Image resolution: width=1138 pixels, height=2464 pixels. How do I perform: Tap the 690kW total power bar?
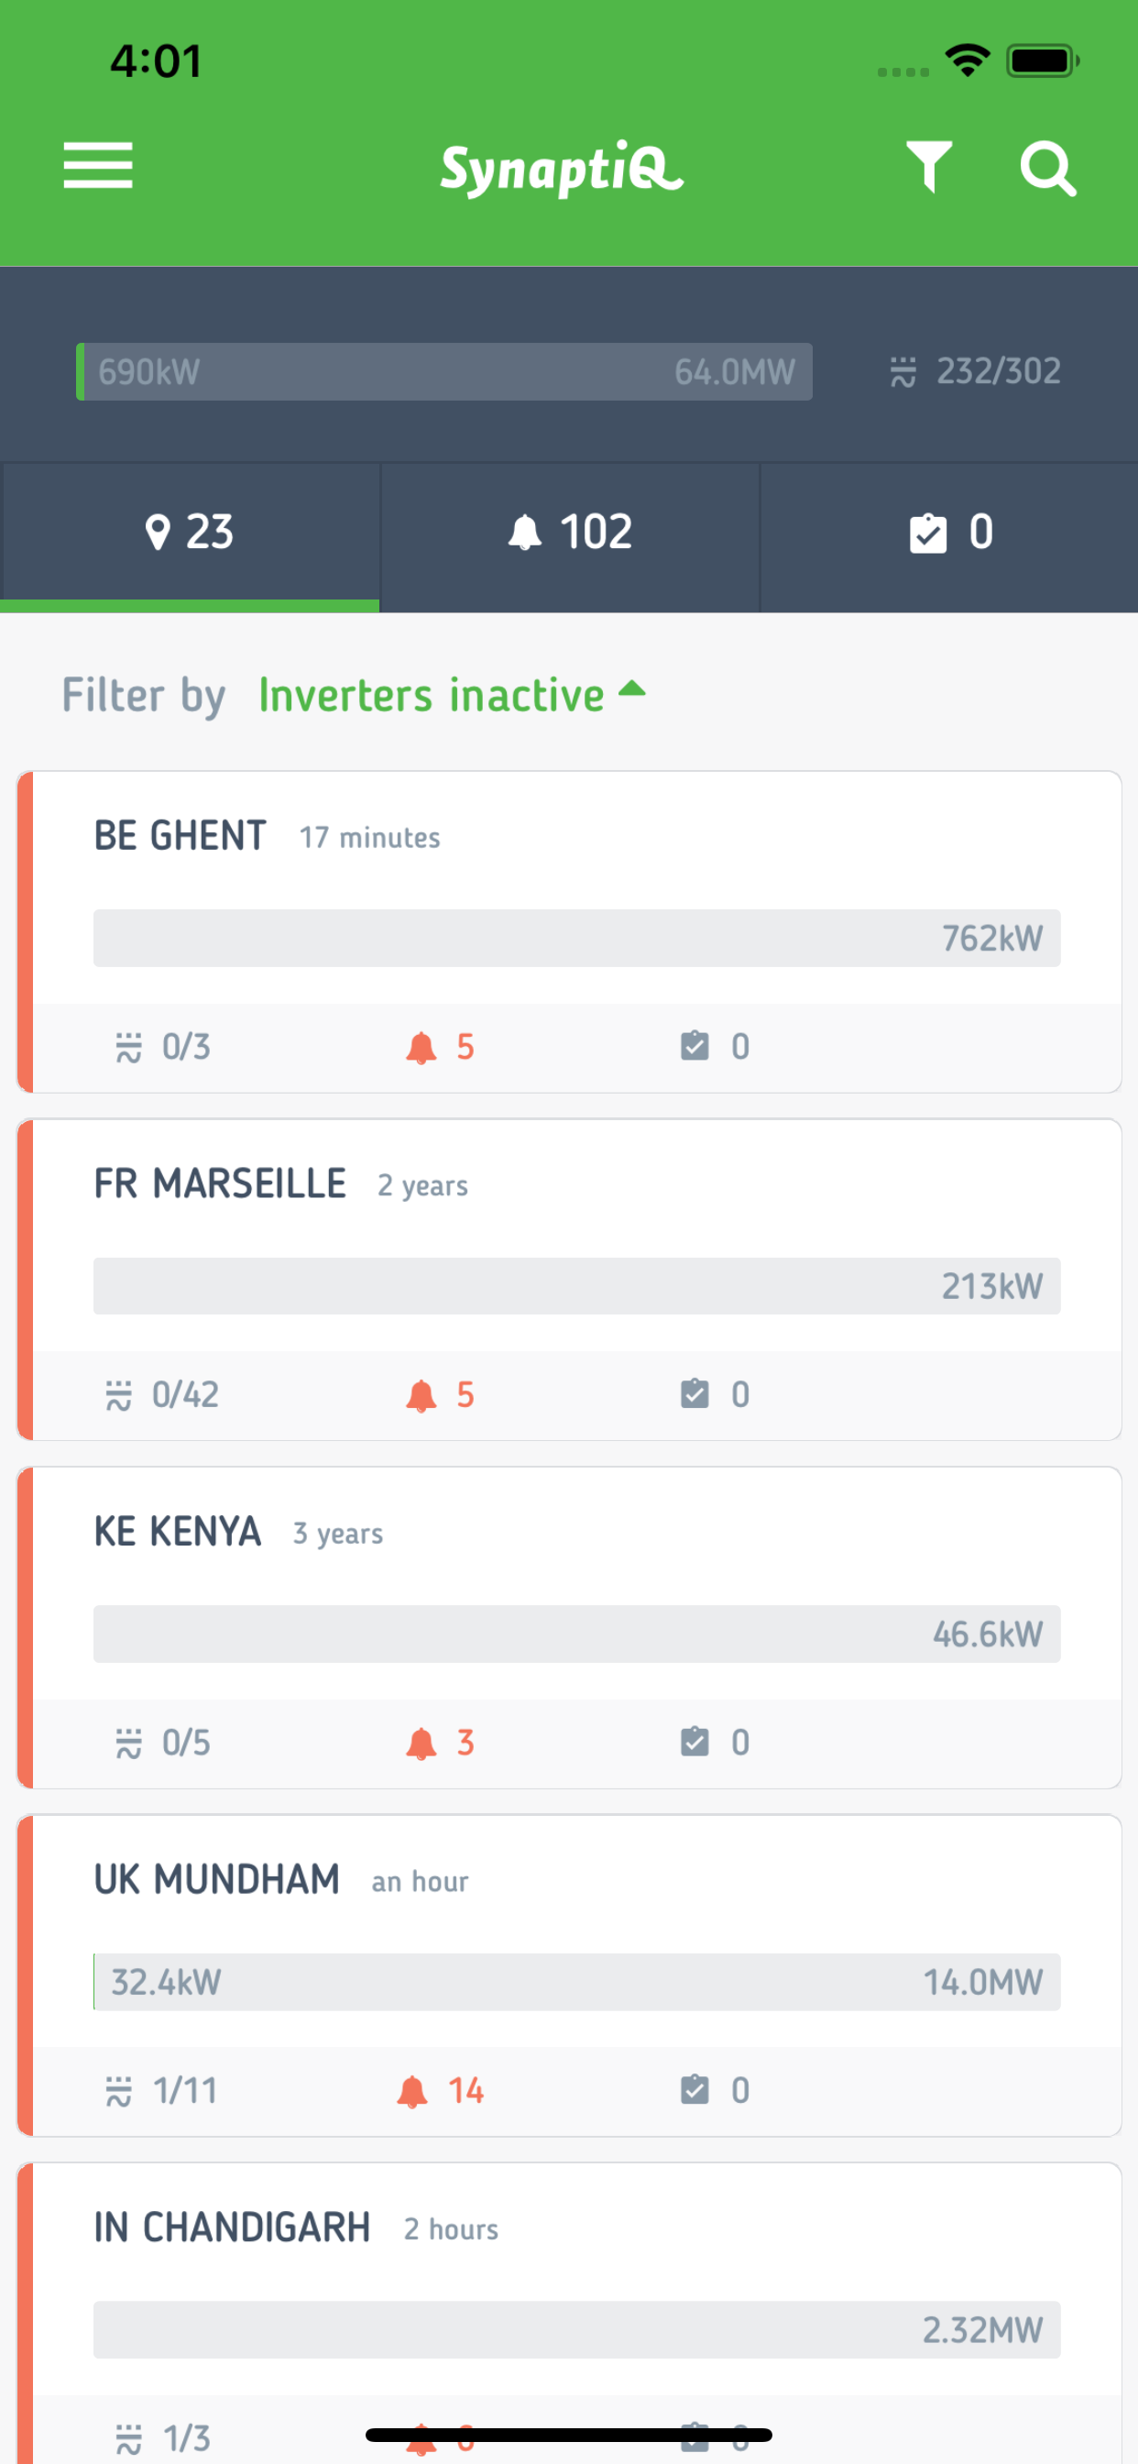444,371
